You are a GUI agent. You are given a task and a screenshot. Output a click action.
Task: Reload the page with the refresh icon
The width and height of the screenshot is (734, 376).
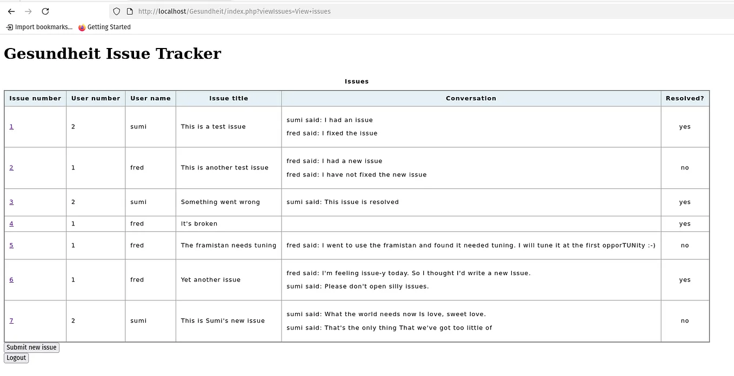point(45,11)
